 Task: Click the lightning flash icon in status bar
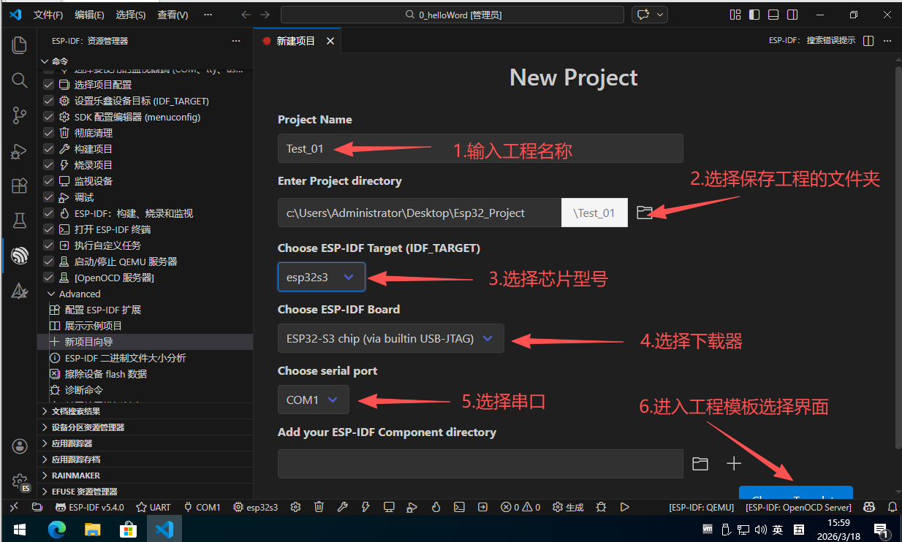pyautogui.click(x=365, y=507)
